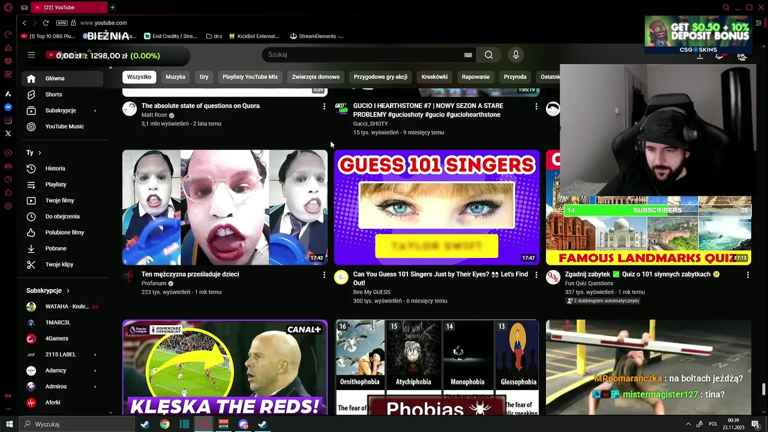Image resolution: width=768 pixels, height=432 pixels.
Task: Open on-screen keyboard icon in search box
Action: coord(468,55)
